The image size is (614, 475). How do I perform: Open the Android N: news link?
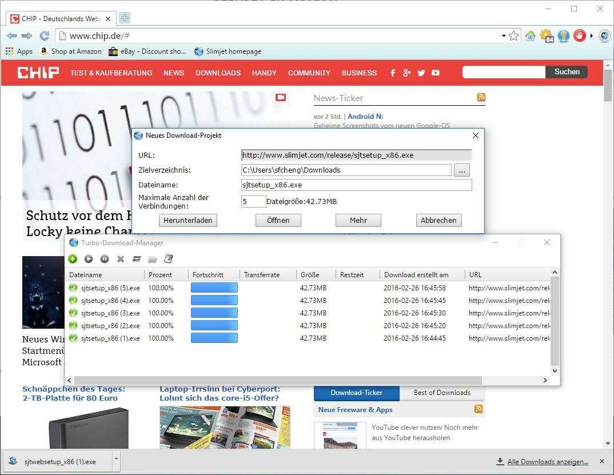tap(365, 116)
